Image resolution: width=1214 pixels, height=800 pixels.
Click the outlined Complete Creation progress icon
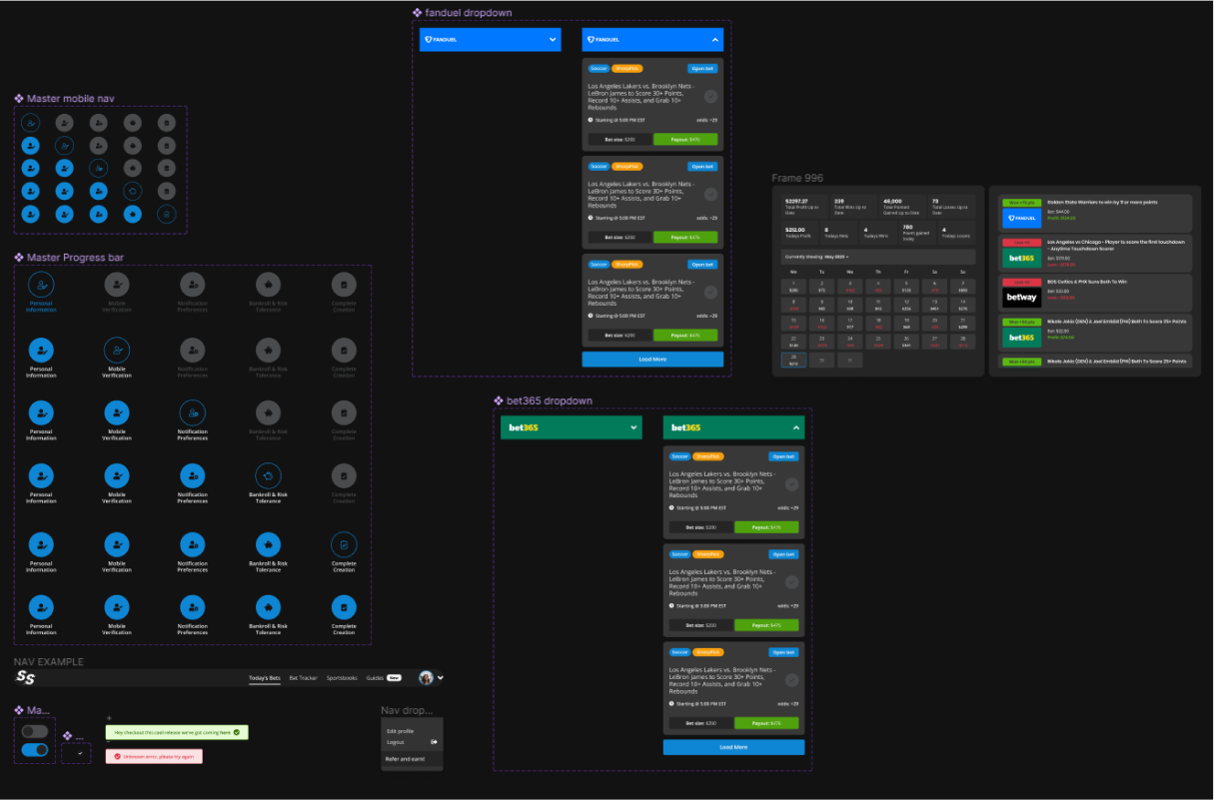pos(344,544)
